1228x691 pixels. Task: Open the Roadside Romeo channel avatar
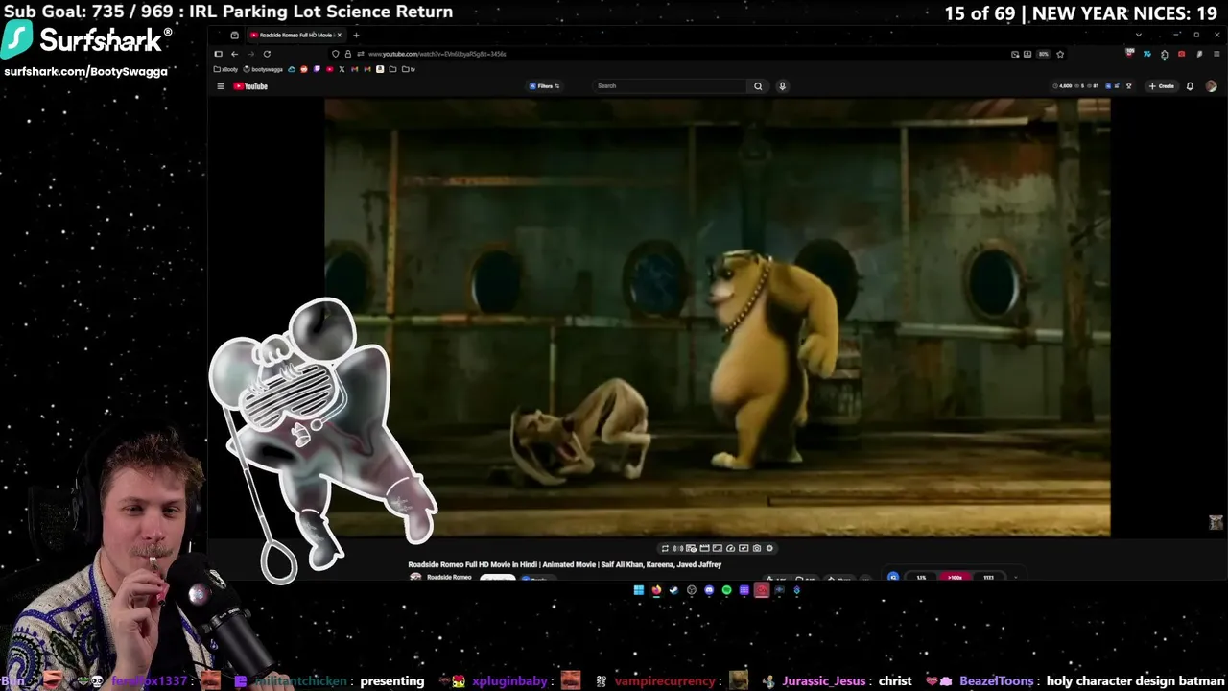pos(415,578)
